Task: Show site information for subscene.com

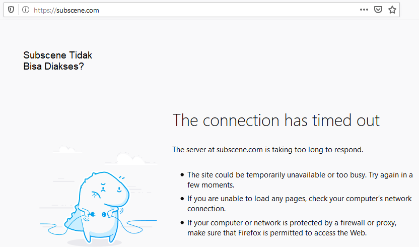Action: click(25, 10)
